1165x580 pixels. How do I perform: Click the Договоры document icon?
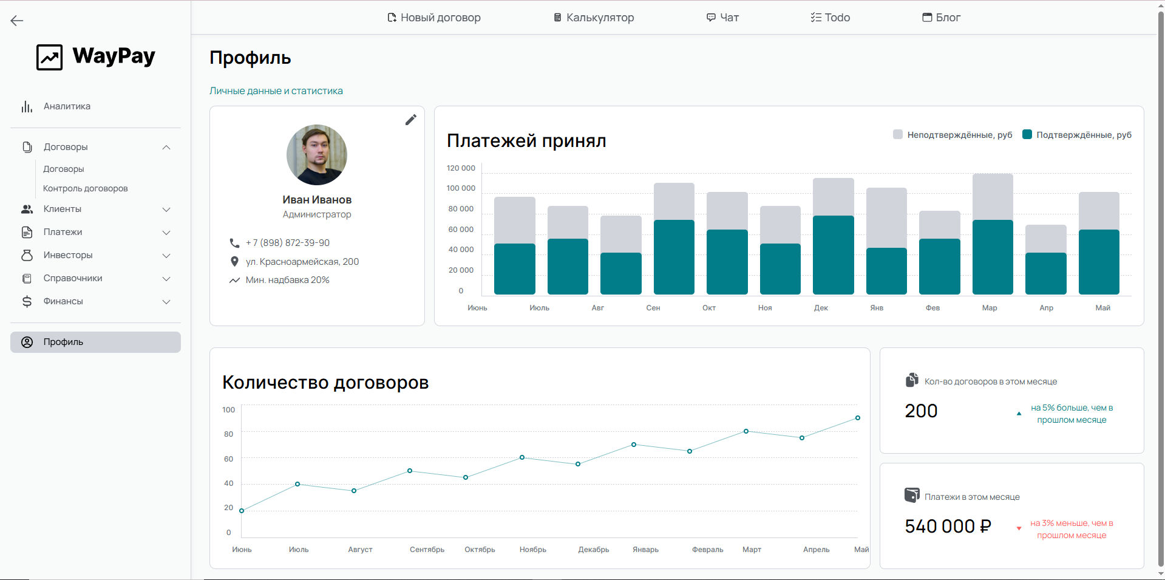pyautogui.click(x=27, y=147)
